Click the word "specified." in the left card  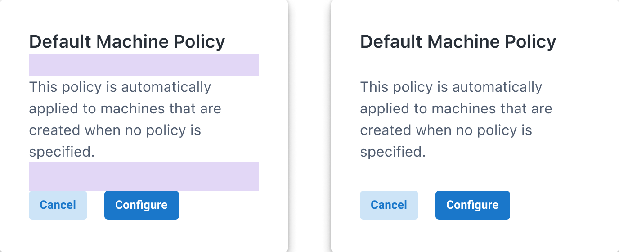[x=62, y=152]
